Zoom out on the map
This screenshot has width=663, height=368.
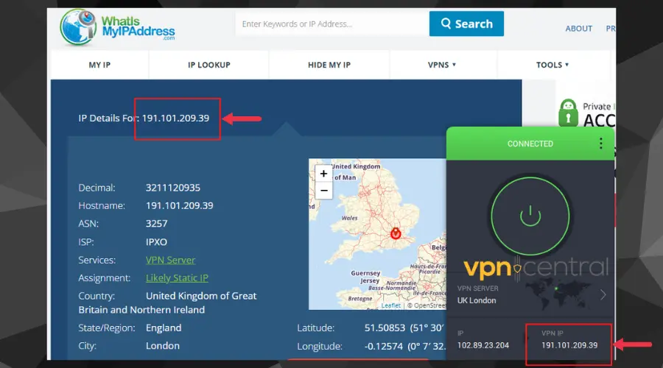pyautogui.click(x=324, y=191)
